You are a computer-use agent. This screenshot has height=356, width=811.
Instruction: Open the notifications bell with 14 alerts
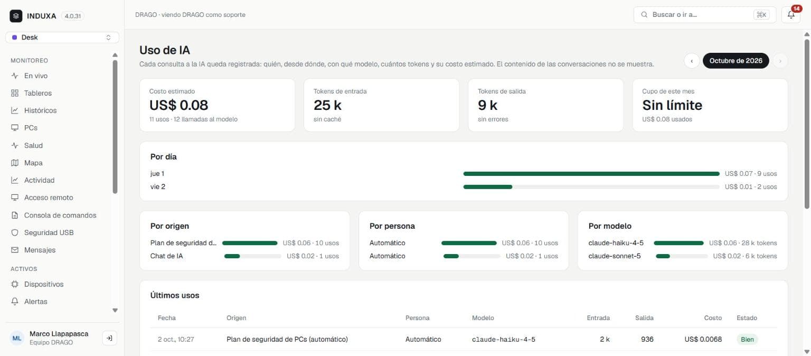pyautogui.click(x=791, y=15)
